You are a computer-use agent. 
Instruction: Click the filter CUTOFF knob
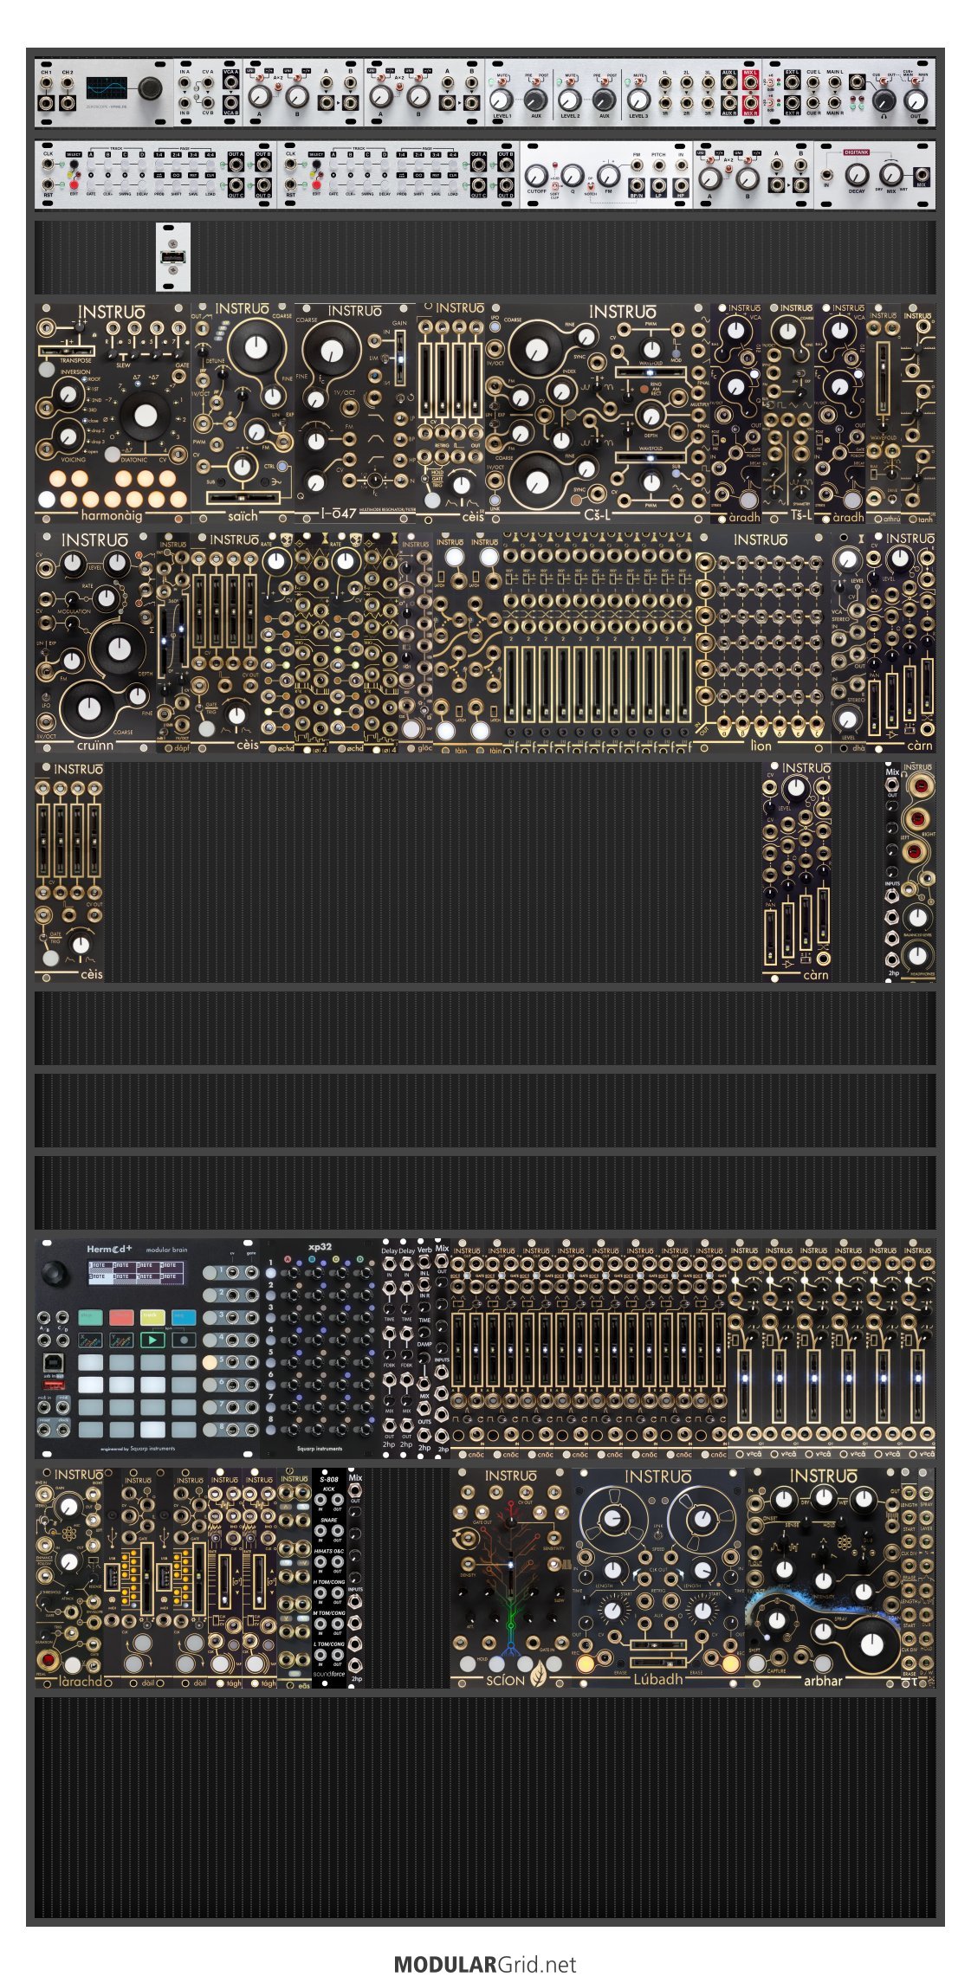[x=536, y=175]
